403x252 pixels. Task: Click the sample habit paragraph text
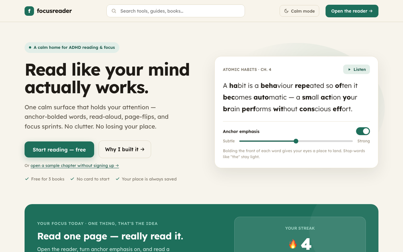[290, 97]
